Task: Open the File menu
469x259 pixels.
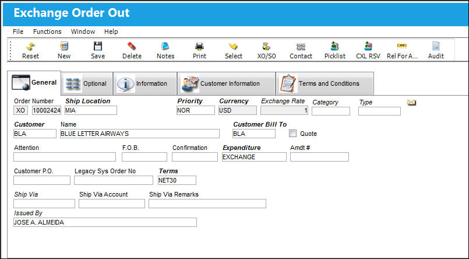Action: (x=18, y=32)
